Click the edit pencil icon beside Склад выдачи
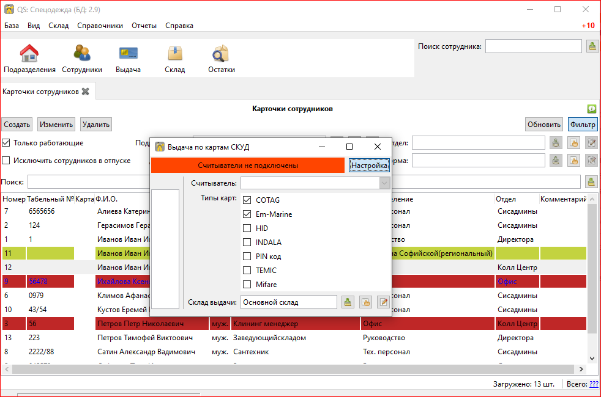601x397 pixels. (x=383, y=302)
